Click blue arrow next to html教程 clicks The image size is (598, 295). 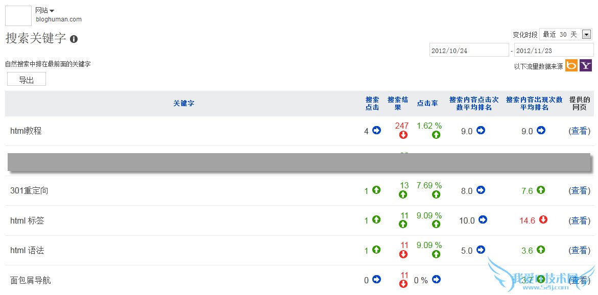[377, 131]
